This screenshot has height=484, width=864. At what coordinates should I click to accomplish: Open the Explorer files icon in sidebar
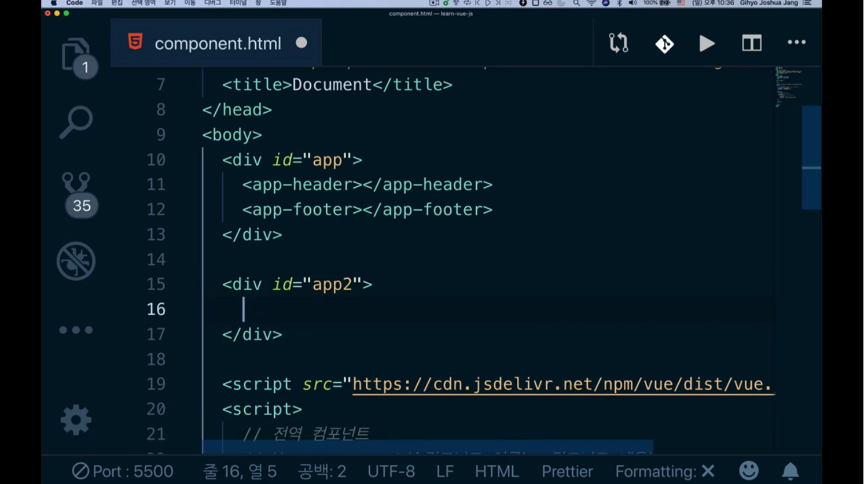point(76,55)
